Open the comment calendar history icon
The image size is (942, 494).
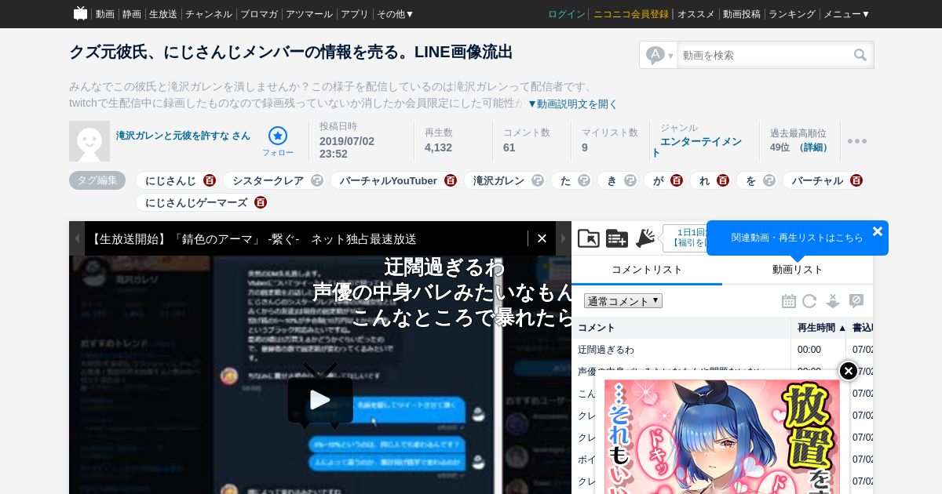coord(789,301)
